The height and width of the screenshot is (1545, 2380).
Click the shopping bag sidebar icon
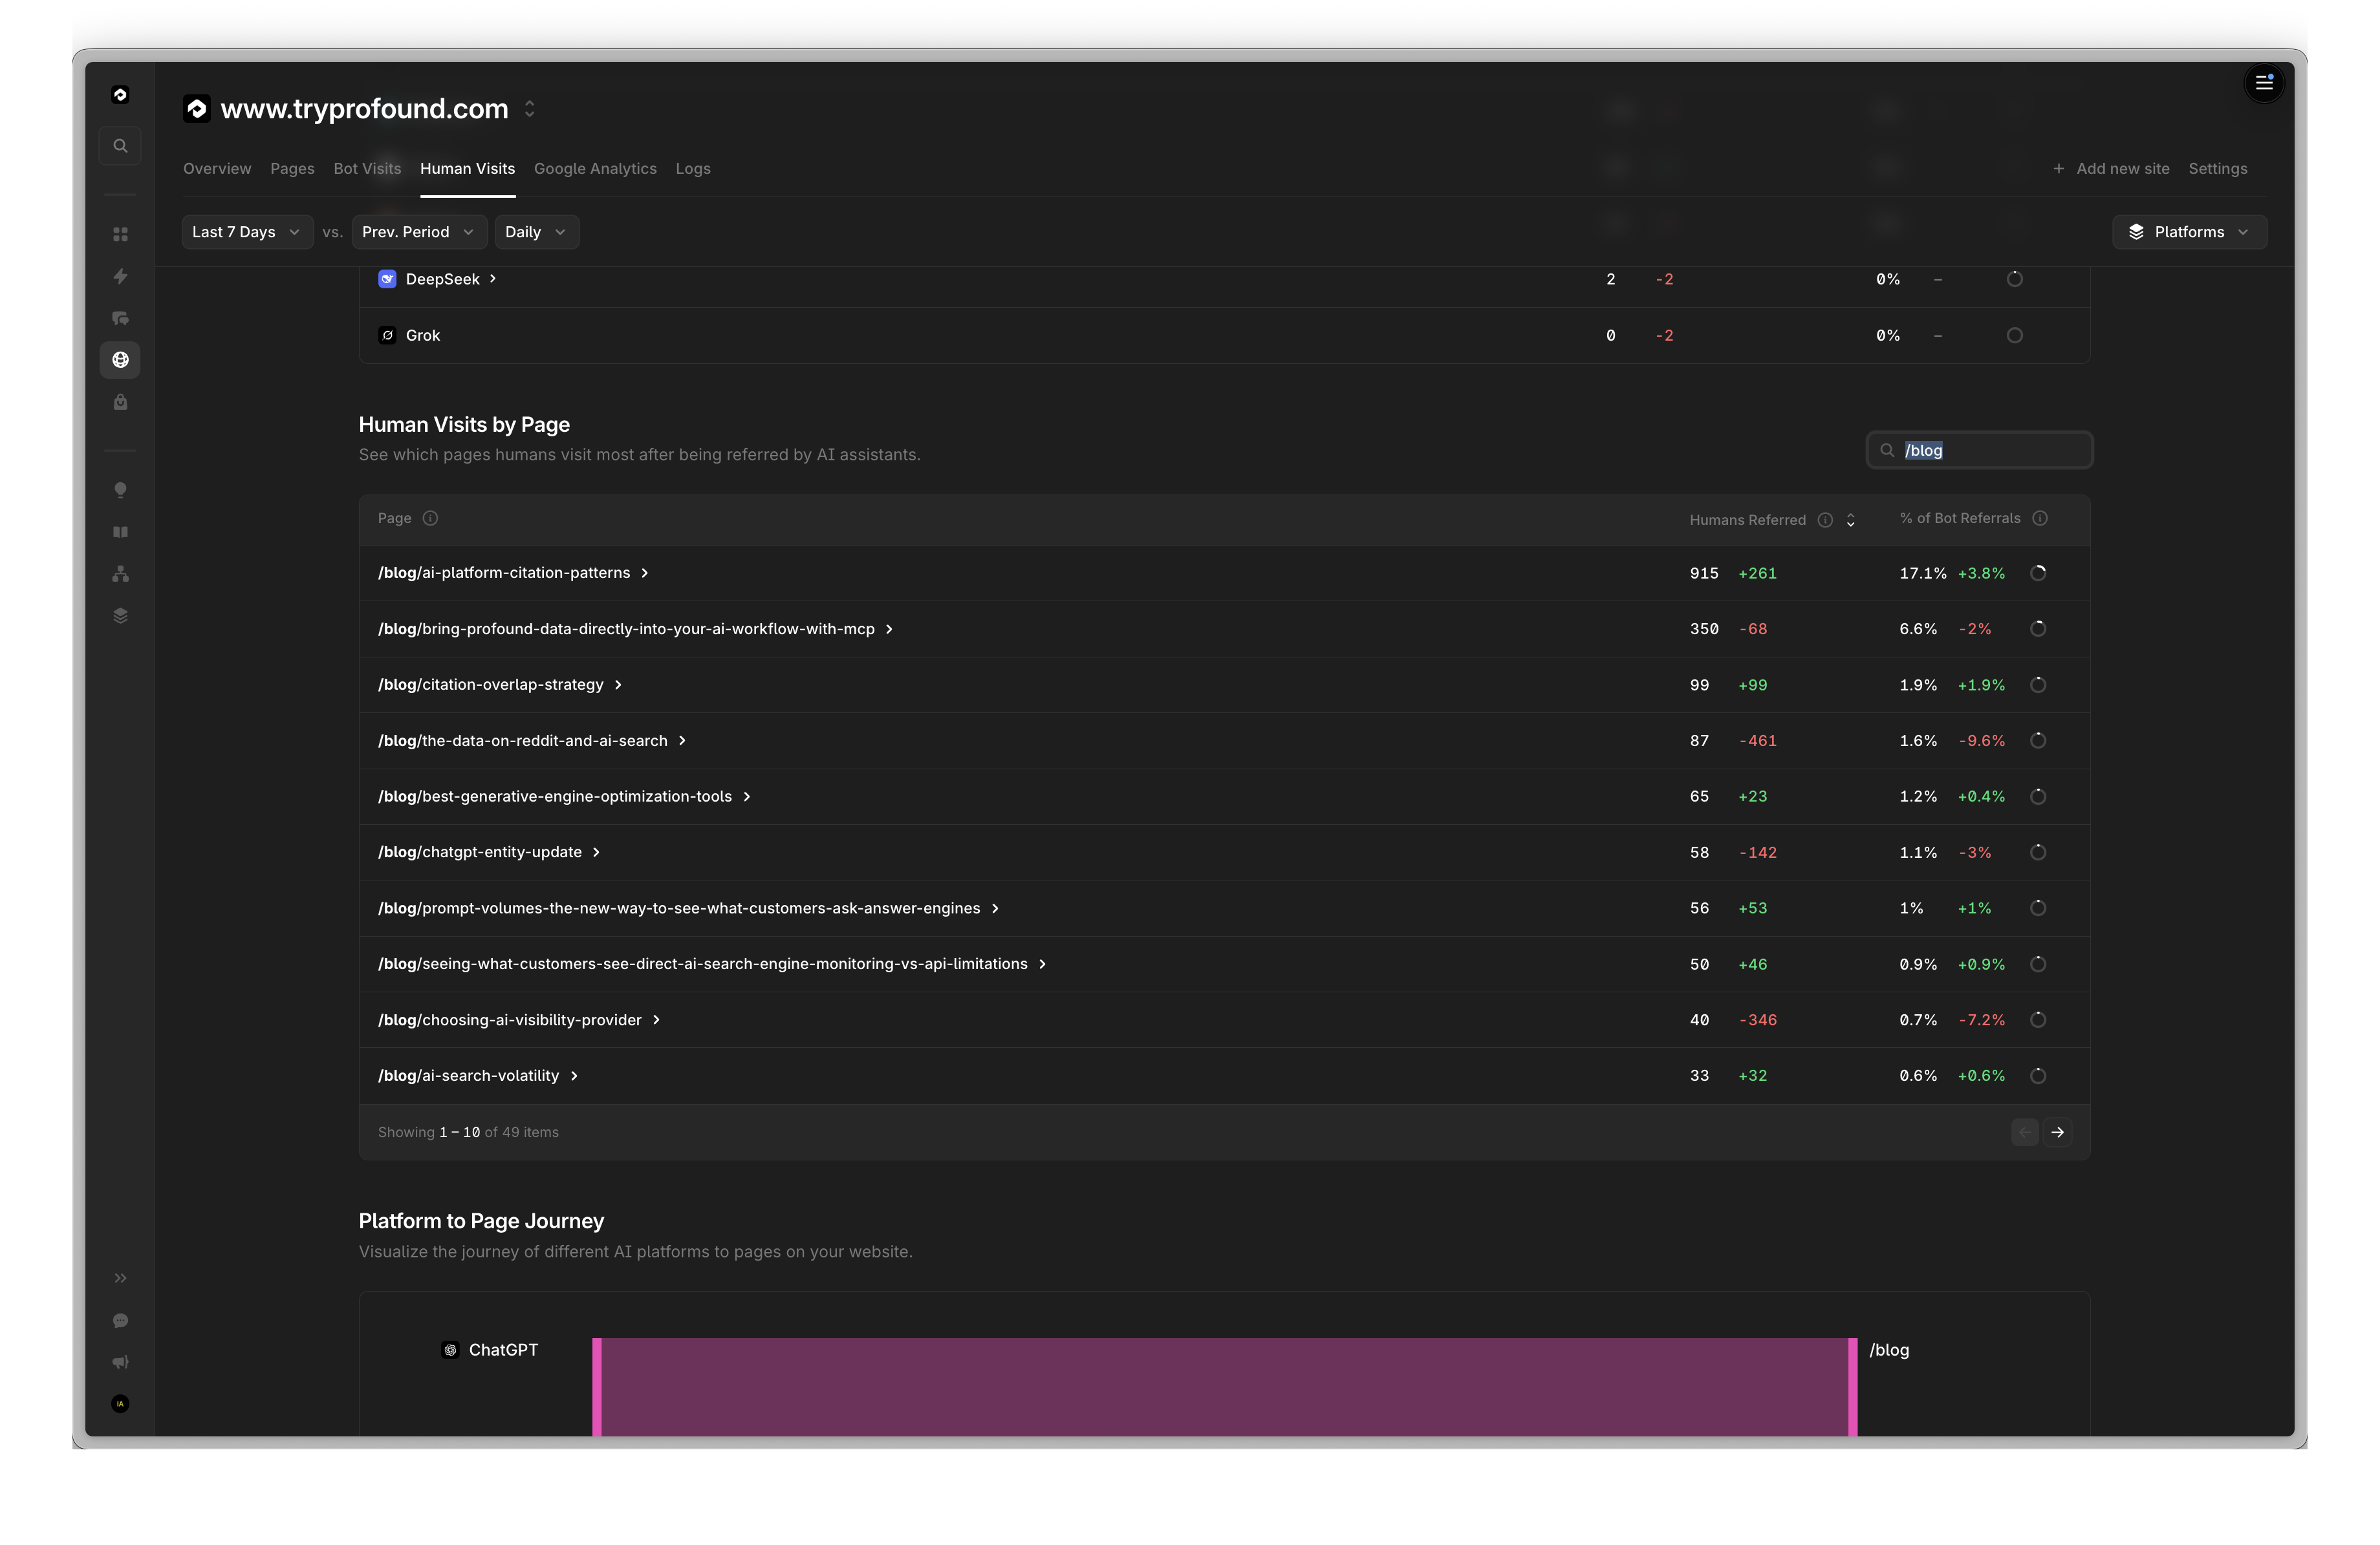tap(120, 401)
